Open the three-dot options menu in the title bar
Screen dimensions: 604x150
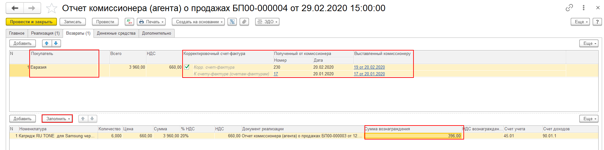[584, 8]
